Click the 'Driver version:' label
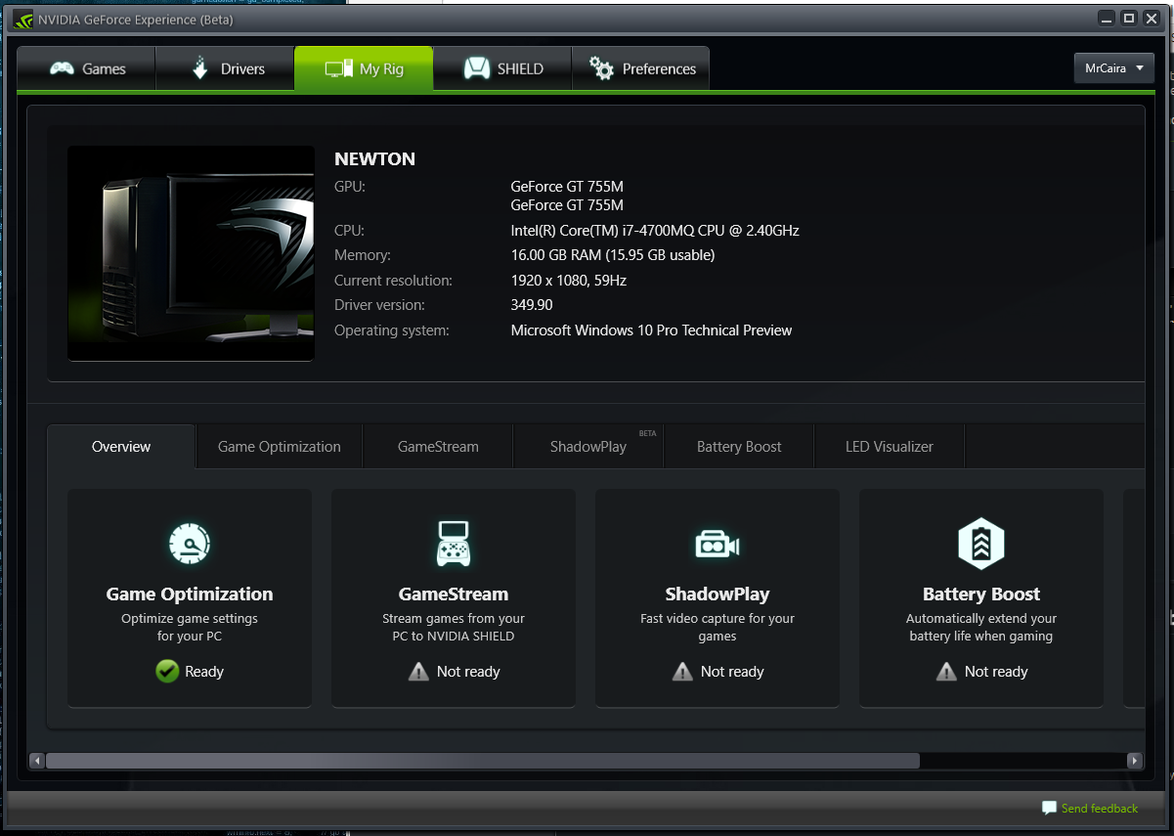The image size is (1174, 836). (379, 305)
